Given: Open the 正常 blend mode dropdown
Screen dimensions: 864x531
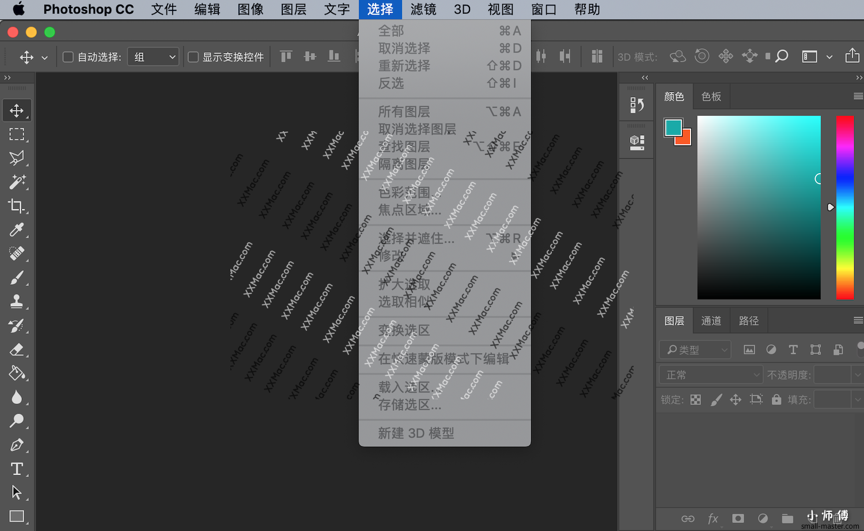Looking at the screenshot, I should point(711,375).
